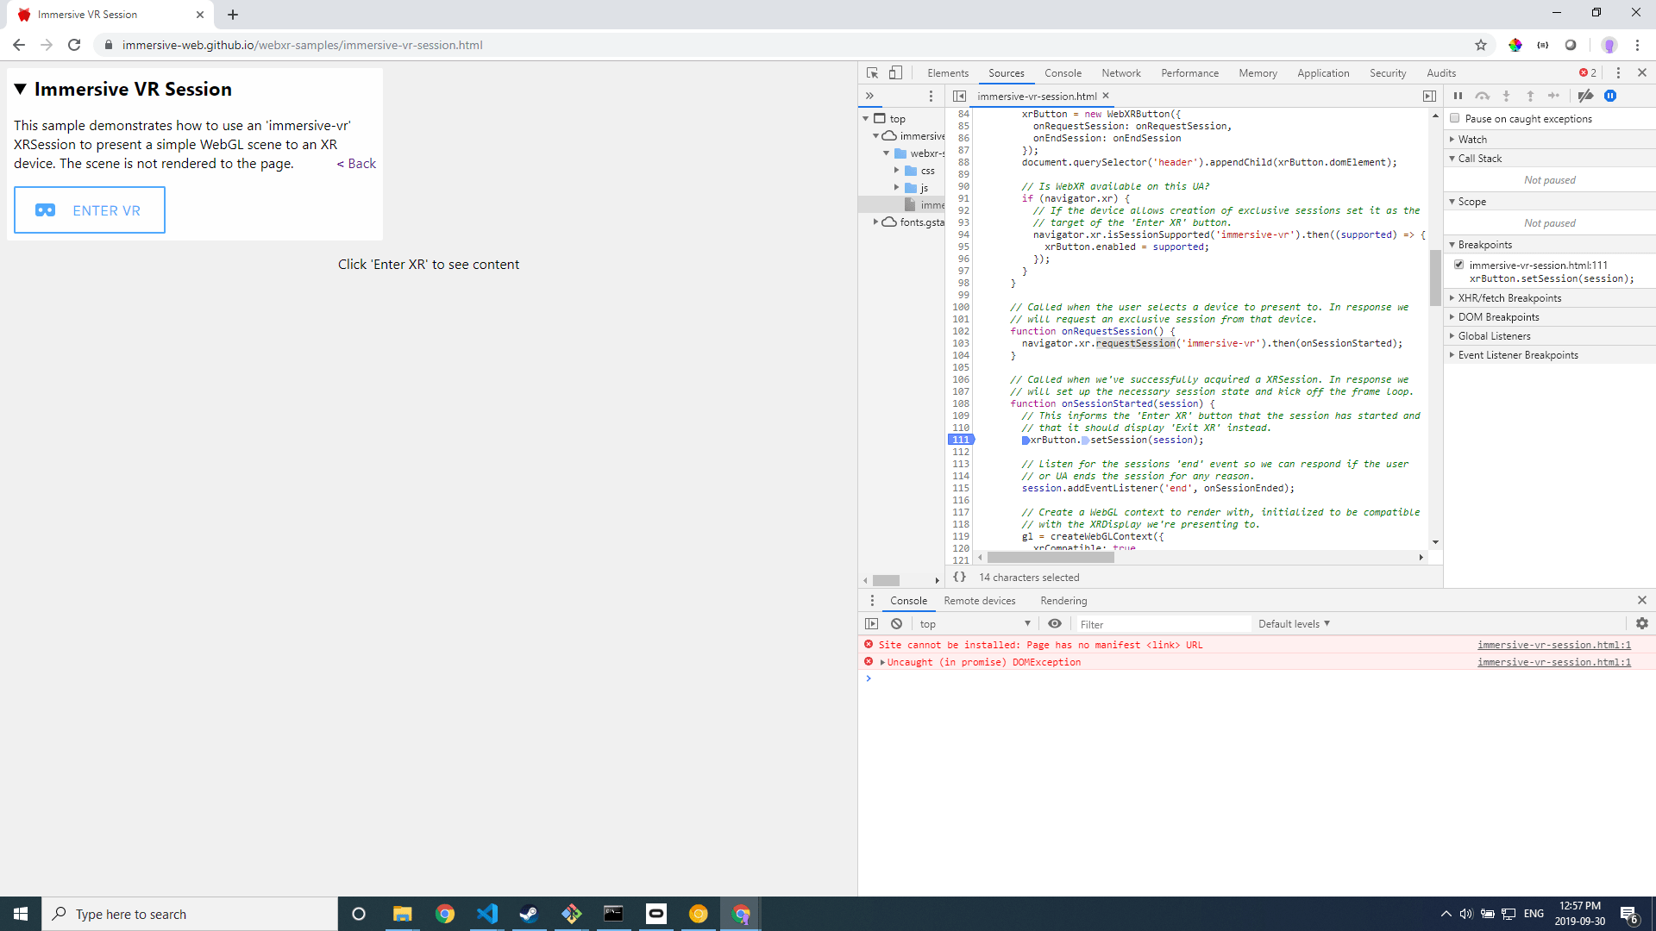
Task: Click the Back link
Action: coord(357,164)
